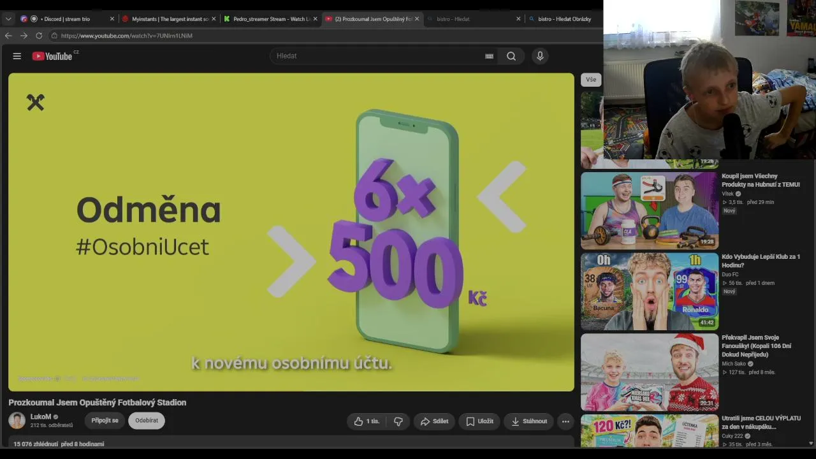This screenshot has height=459, width=816.
Task: Click the address bar URL field
Action: (325, 36)
